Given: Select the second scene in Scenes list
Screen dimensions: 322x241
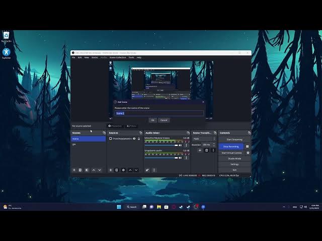Looking at the screenshot, I should click(x=89, y=144).
